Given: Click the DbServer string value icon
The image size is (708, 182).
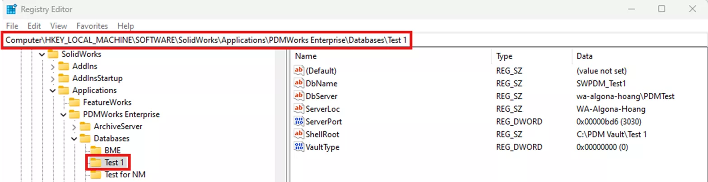Looking at the screenshot, I should pos(299,96).
